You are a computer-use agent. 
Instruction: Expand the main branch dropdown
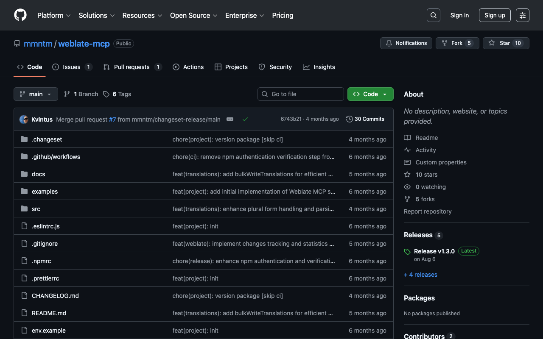[36, 94]
